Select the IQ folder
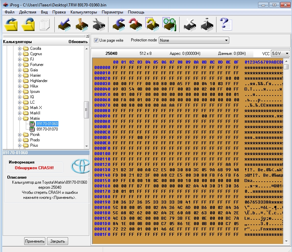 point(32,97)
